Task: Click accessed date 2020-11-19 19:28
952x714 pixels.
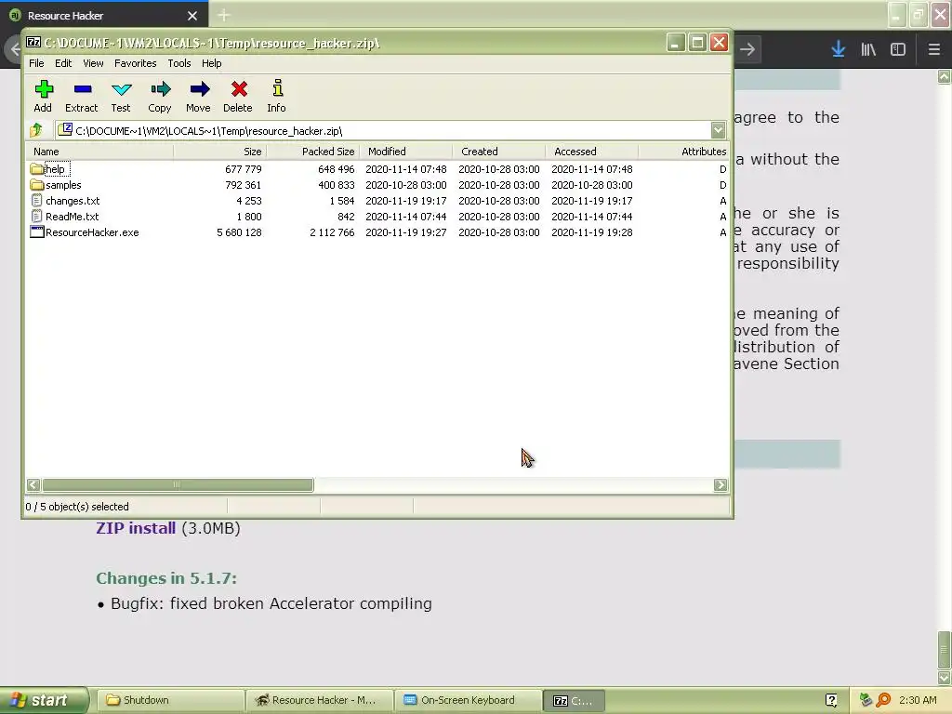Action: point(592,231)
